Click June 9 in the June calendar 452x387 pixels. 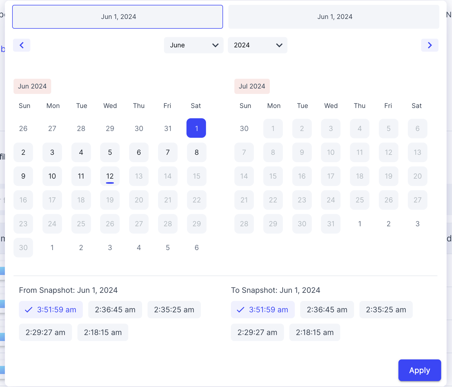pos(23,176)
